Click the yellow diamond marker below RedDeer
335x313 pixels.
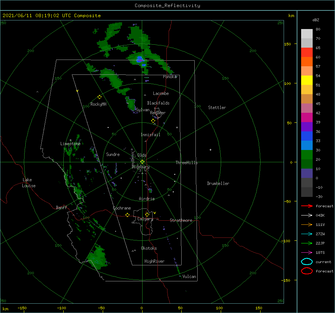(153, 121)
